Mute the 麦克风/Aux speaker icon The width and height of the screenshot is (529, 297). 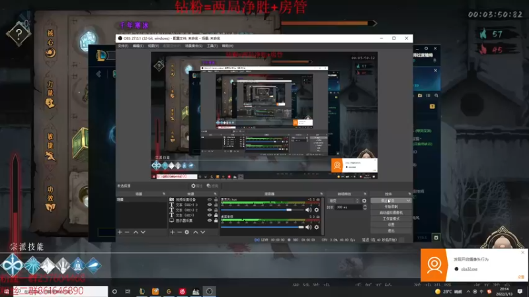(308, 210)
